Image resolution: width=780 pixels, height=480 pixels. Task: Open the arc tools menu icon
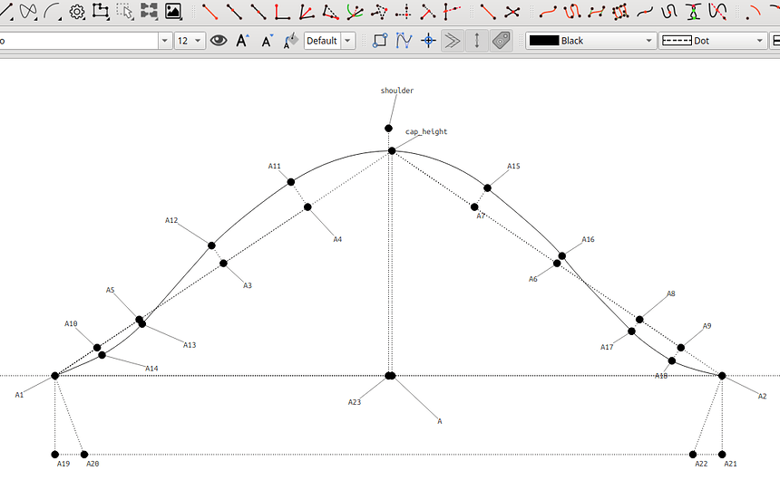(x=53, y=11)
